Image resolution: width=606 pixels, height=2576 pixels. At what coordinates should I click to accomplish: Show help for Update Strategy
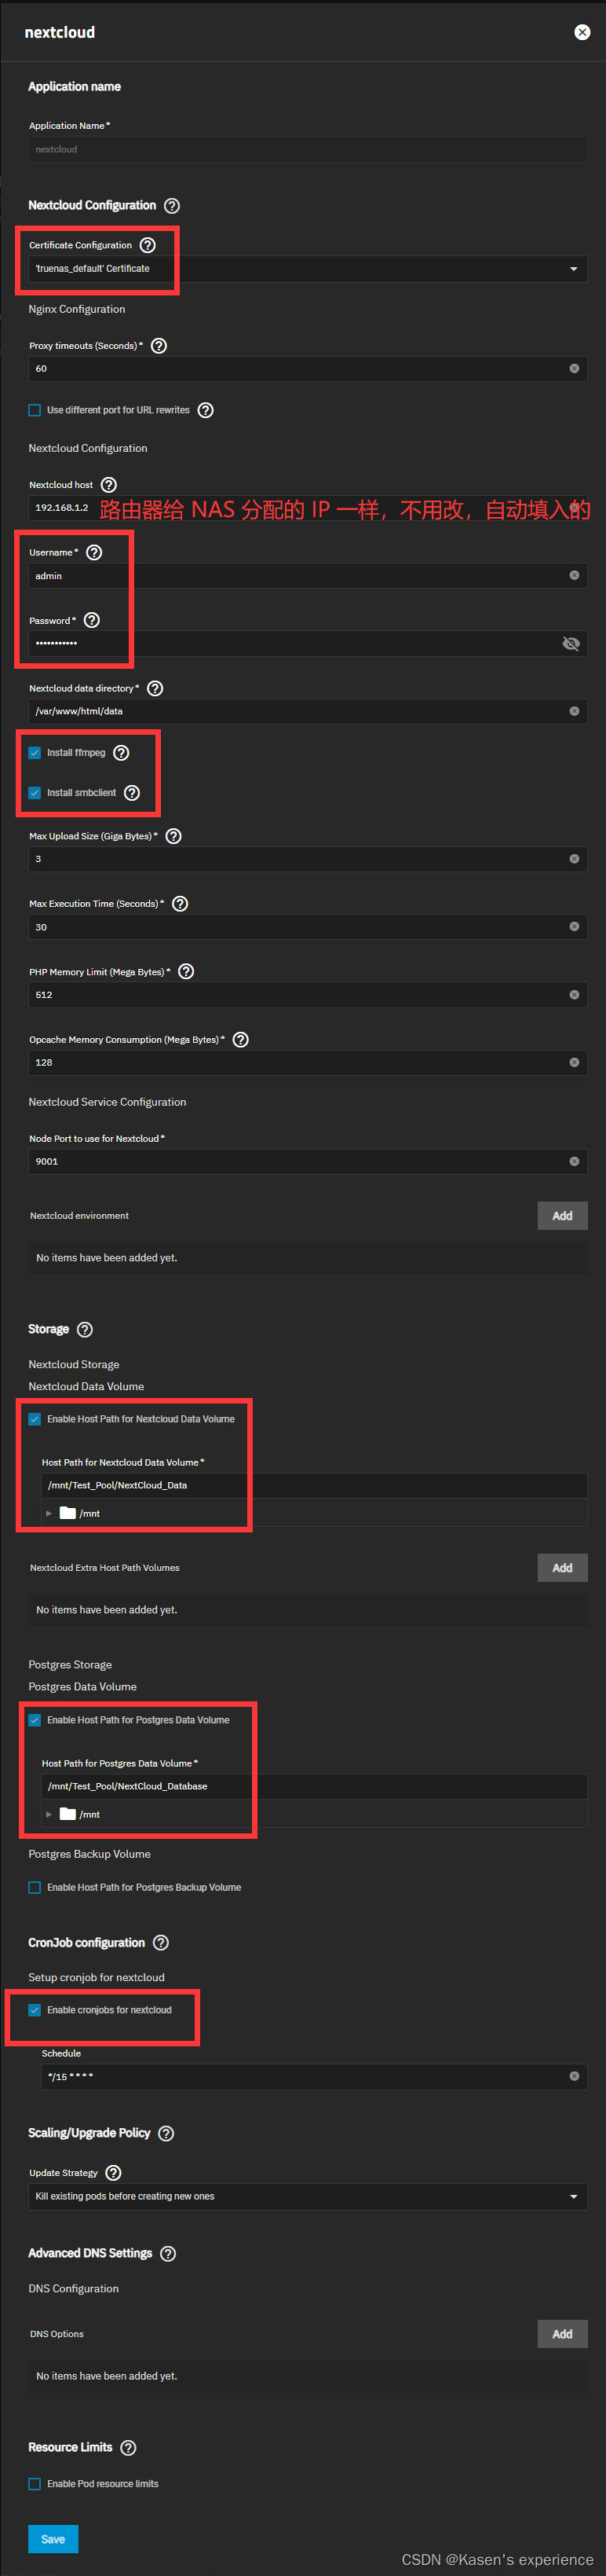point(114,2173)
